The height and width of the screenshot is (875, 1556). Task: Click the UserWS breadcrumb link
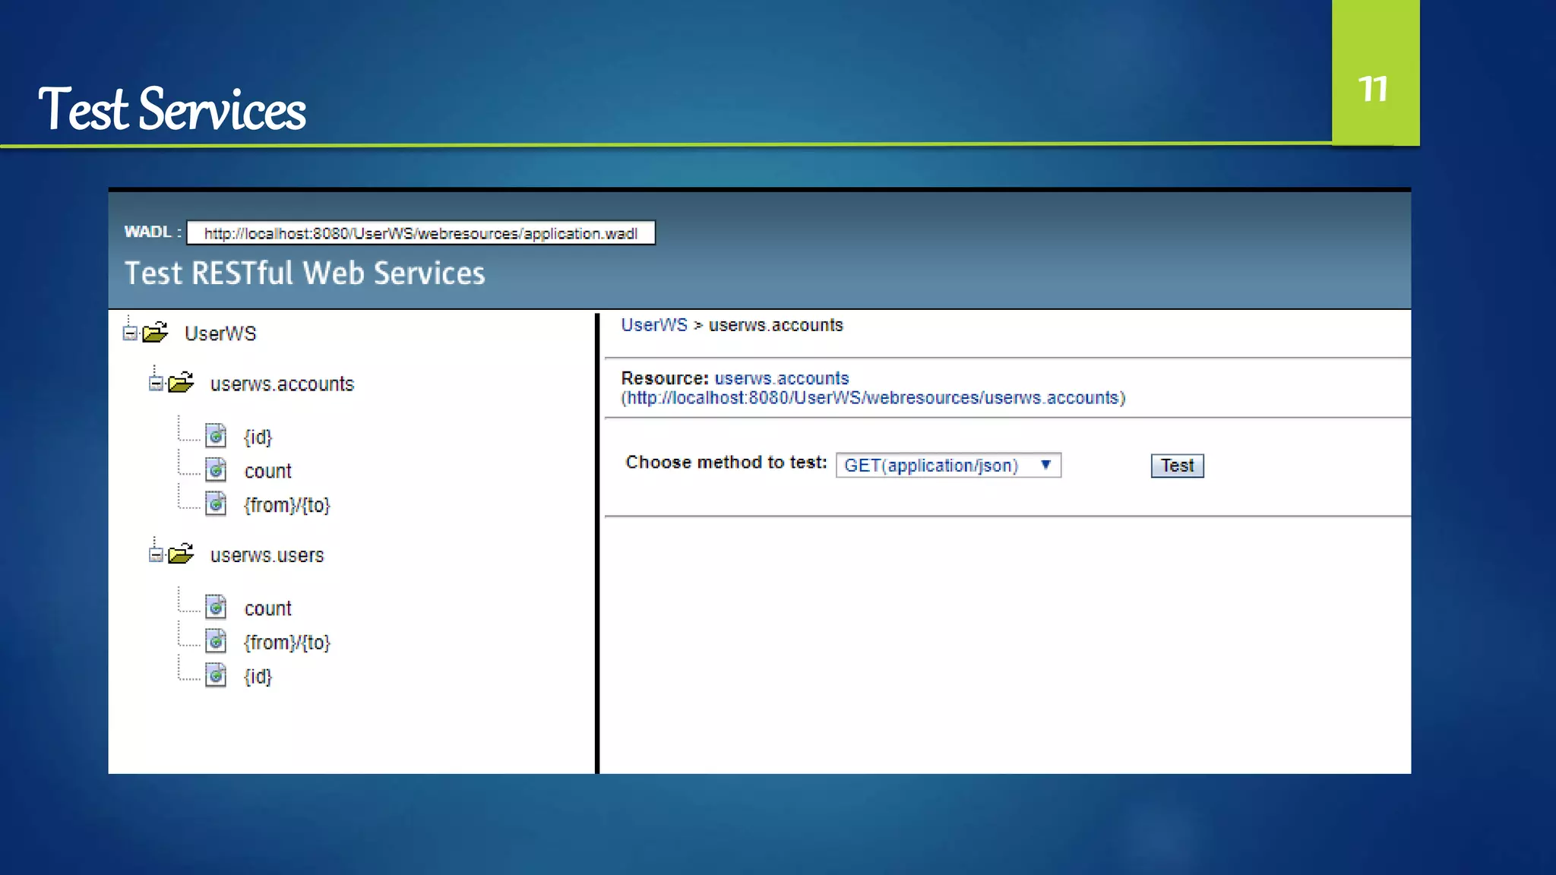click(654, 325)
